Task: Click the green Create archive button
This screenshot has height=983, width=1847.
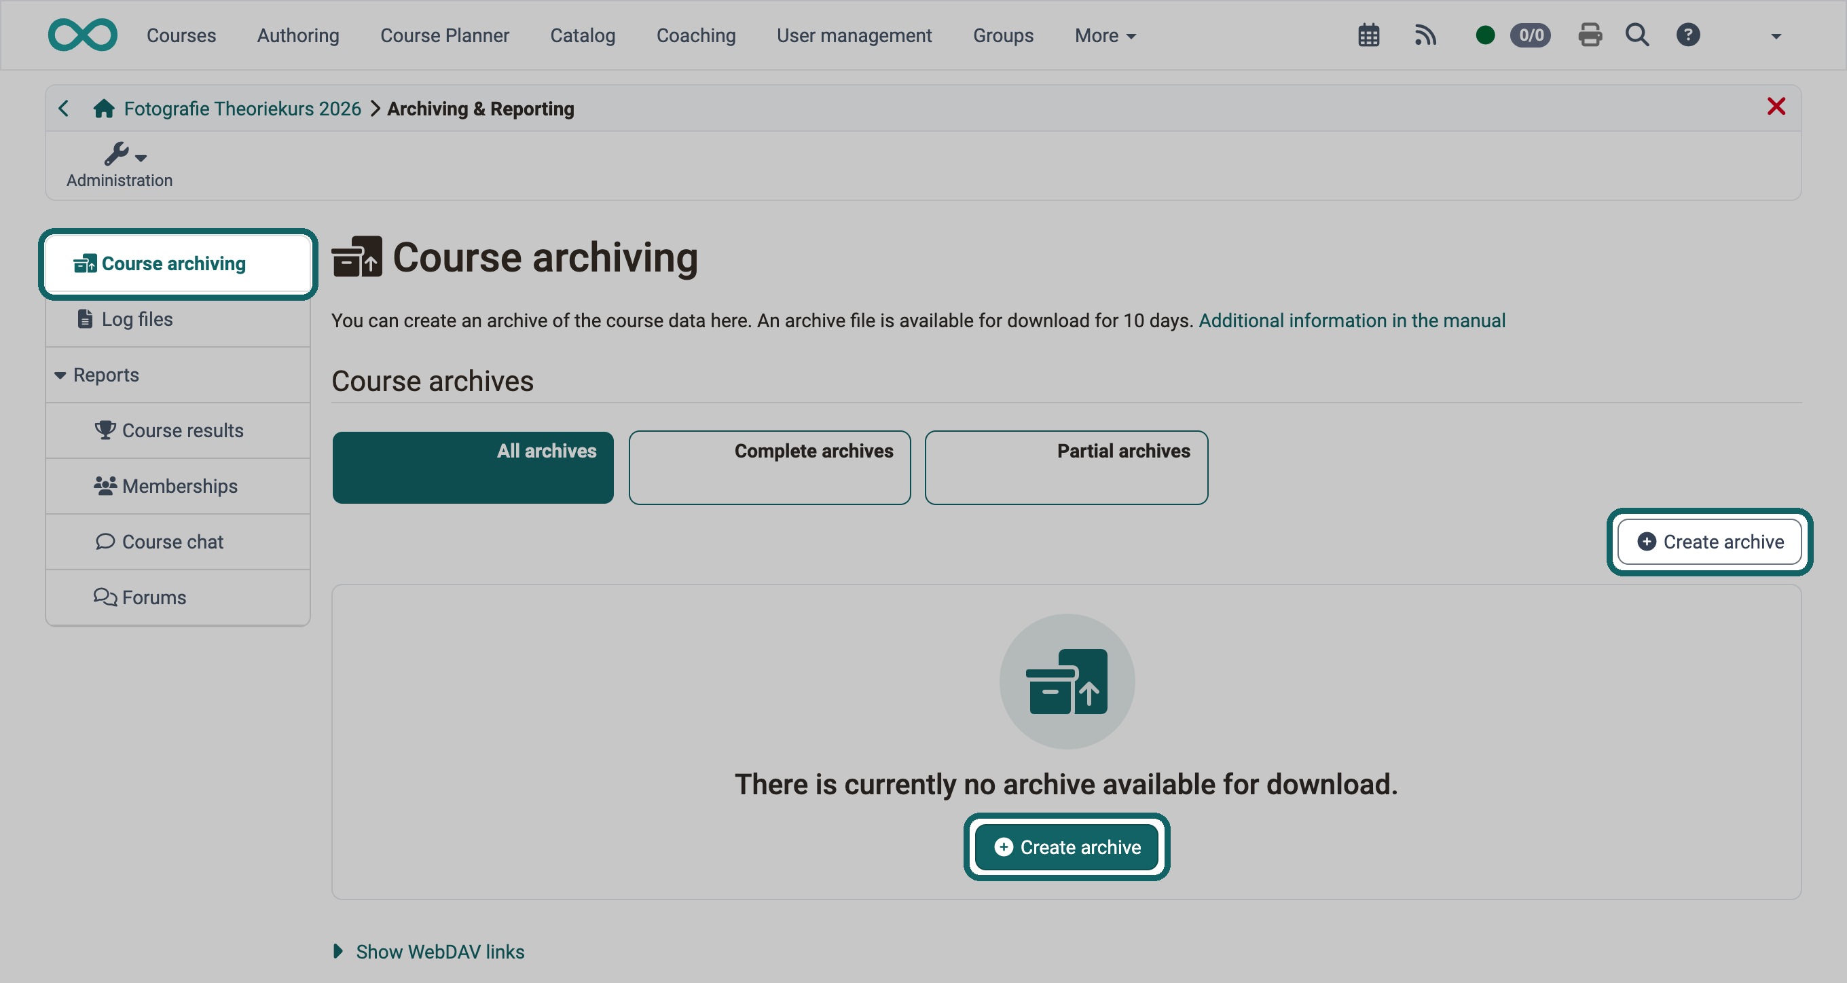Action: (x=1067, y=847)
